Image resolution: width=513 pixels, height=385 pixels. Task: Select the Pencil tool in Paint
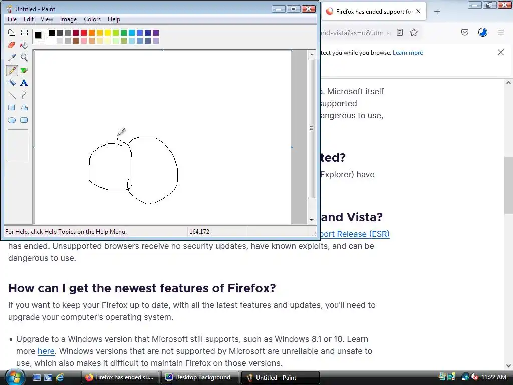pyautogui.click(x=12, y=70)
